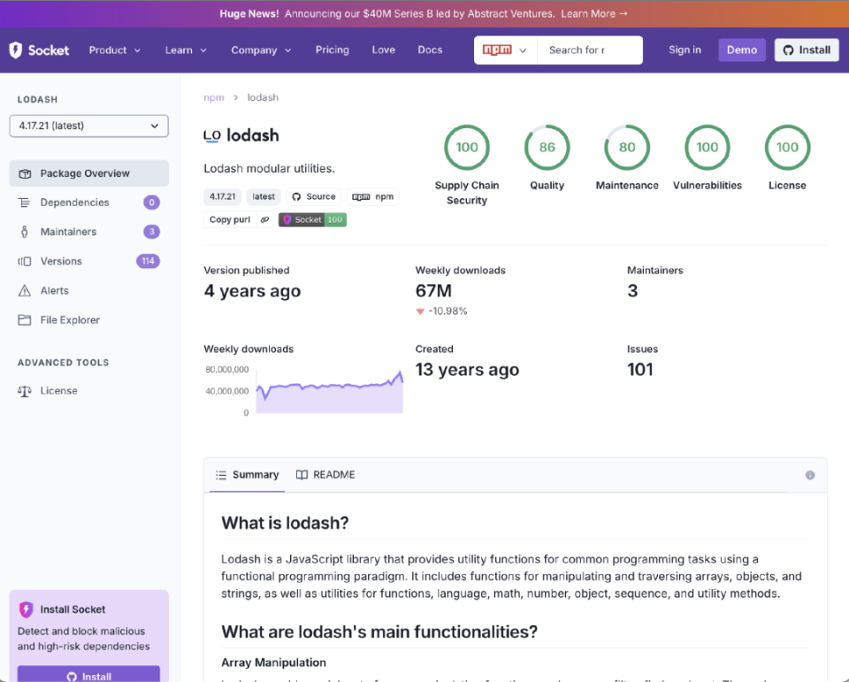The width and height of the screenshot is (849, 682).
Task: Click the Socket shield logo
Action: [x=16, y=50]
